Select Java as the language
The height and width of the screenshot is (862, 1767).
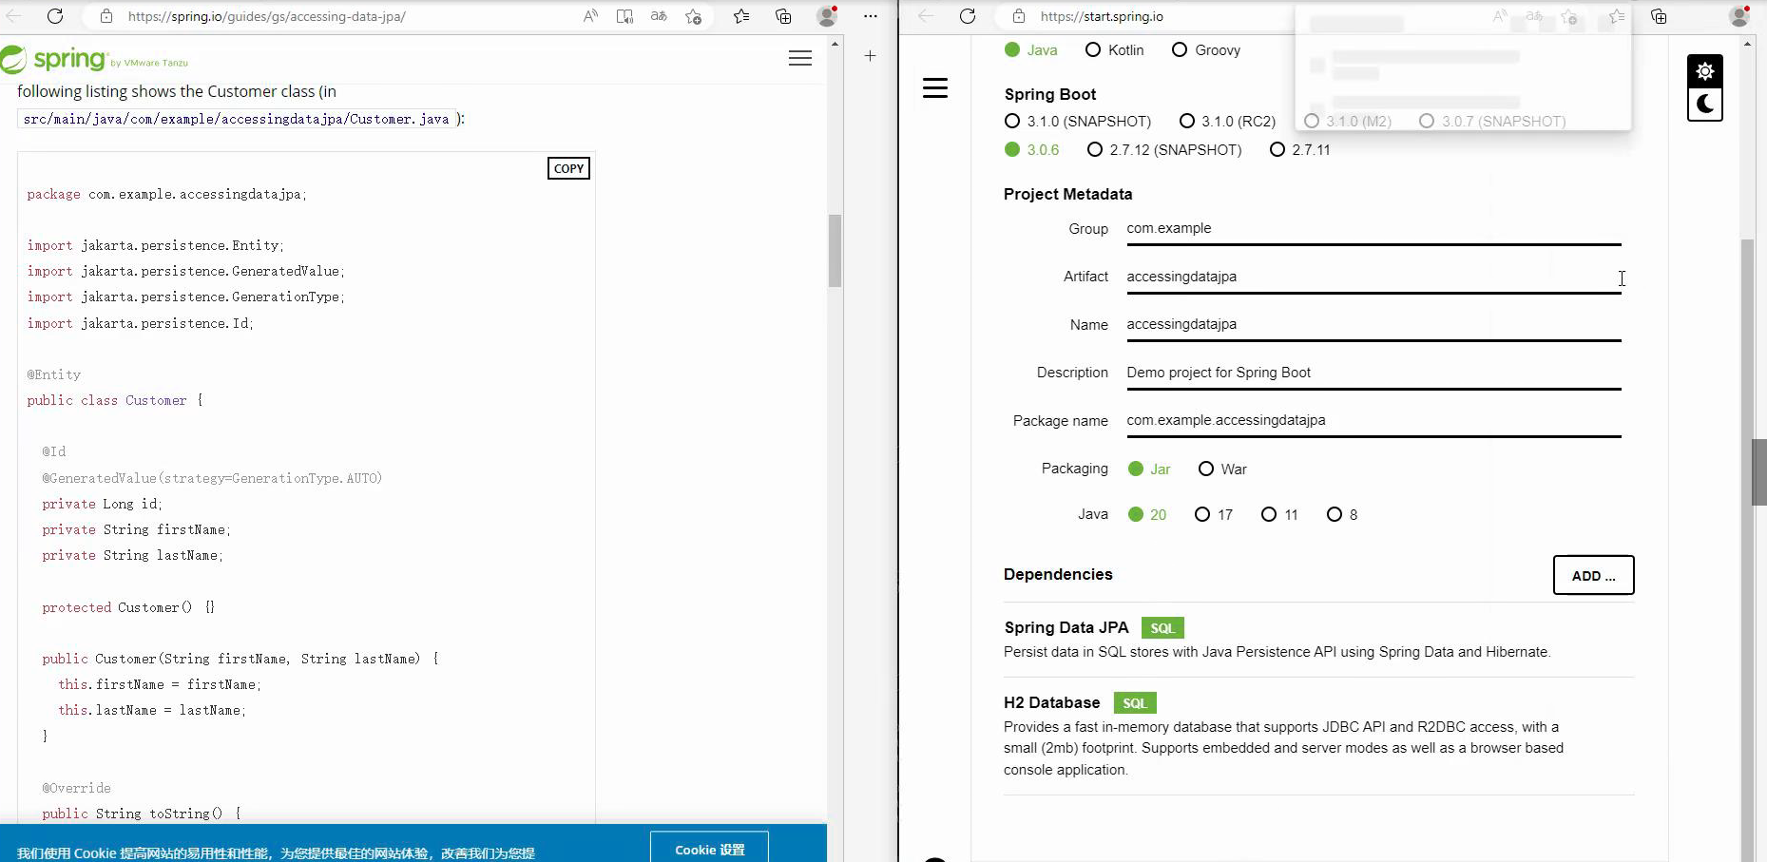1031,50
